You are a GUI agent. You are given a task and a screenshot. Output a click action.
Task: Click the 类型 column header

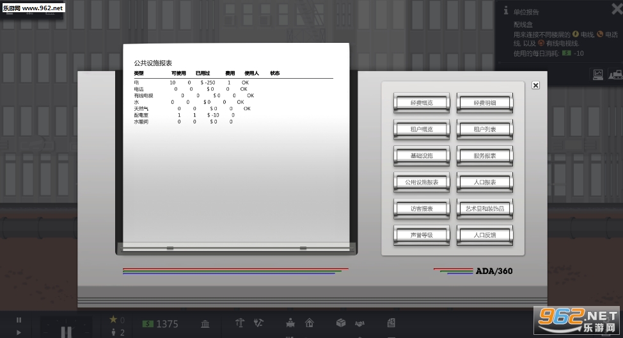click(139, 73)
